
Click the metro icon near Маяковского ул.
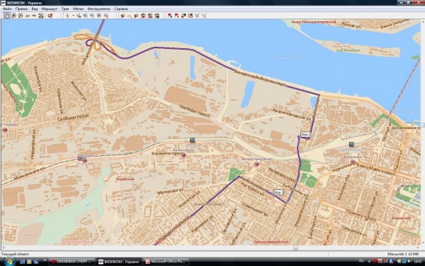pos(84,161)
